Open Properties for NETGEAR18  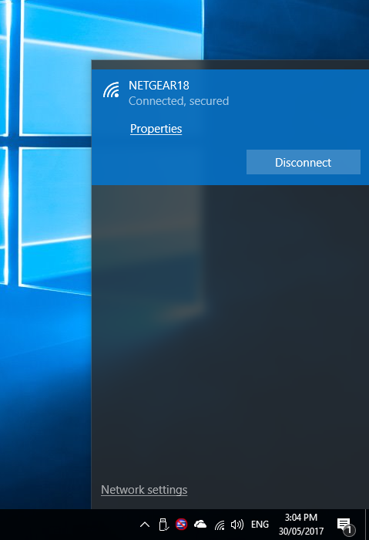pos(156,129)
